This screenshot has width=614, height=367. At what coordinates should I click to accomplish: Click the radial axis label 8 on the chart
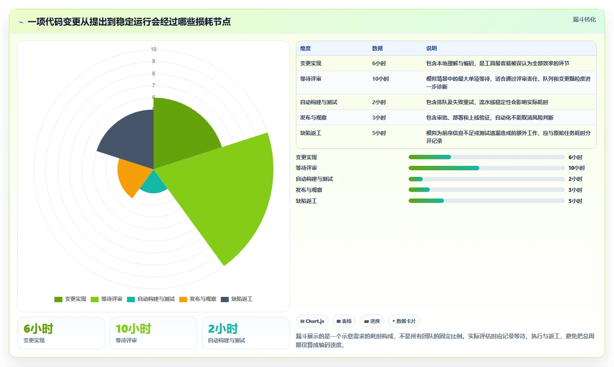coord(153,74)
